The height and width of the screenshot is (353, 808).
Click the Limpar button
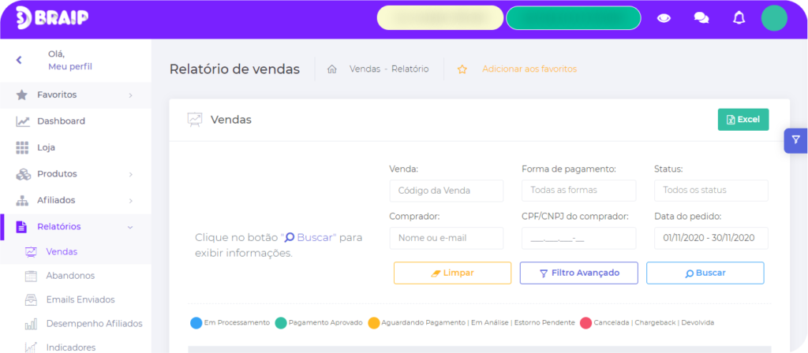click(x=452, y=273)
